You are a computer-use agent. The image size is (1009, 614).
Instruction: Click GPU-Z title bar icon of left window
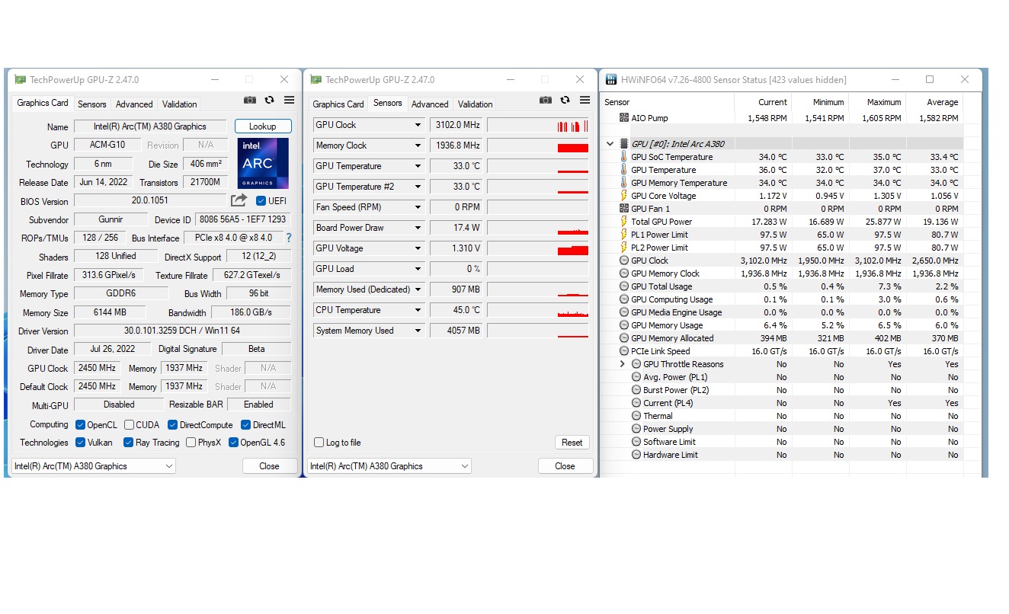point(20,79)
